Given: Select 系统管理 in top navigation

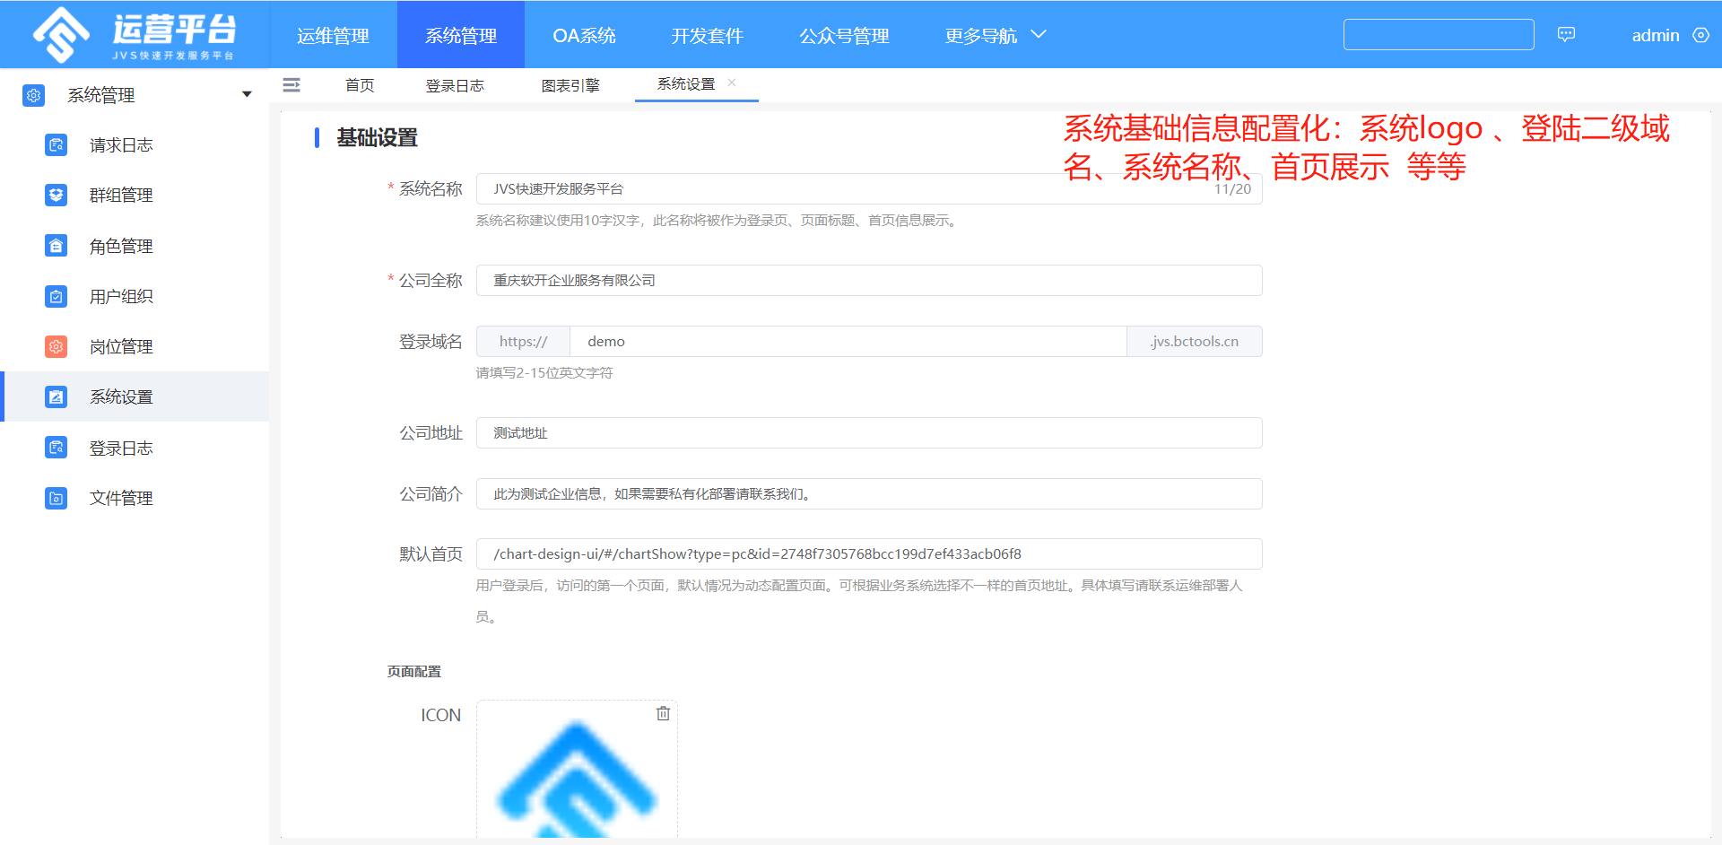Looking at the screenshot, I should [461, 35].
